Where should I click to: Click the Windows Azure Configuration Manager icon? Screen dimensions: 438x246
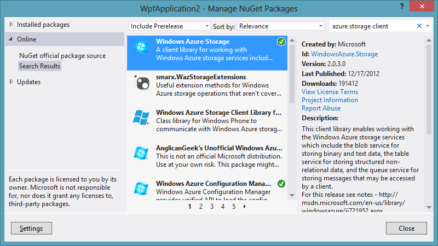(x=141, y=188)
